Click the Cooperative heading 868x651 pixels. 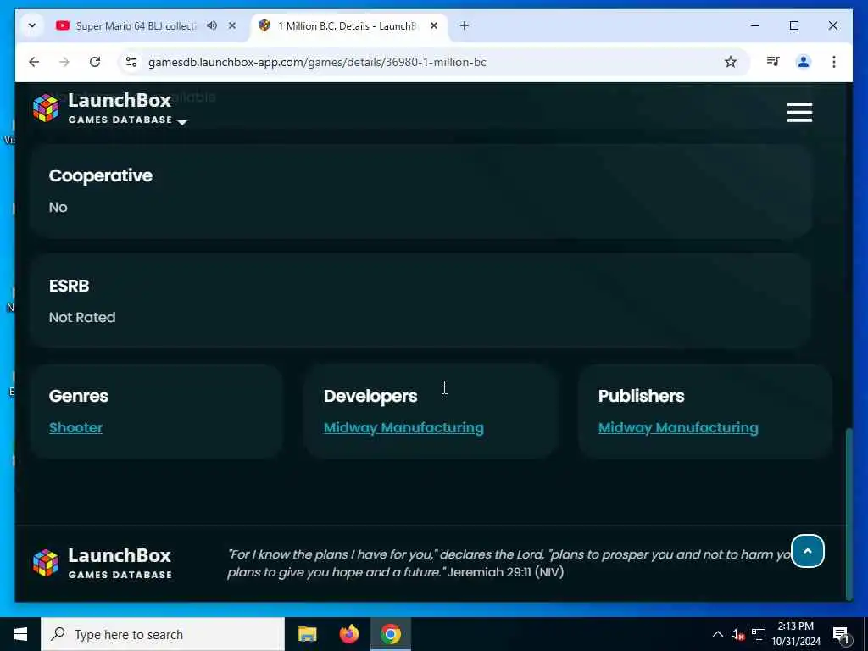tap(101, 175)
